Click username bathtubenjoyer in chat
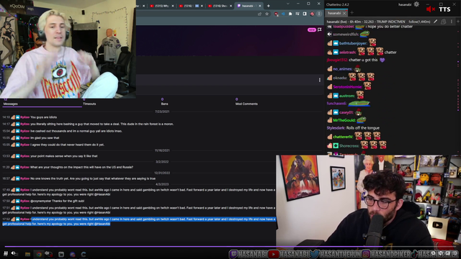 click(353, 43)
